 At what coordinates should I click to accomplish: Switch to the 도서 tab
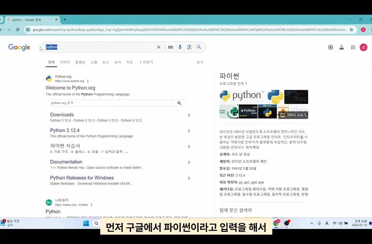(118, 62)
